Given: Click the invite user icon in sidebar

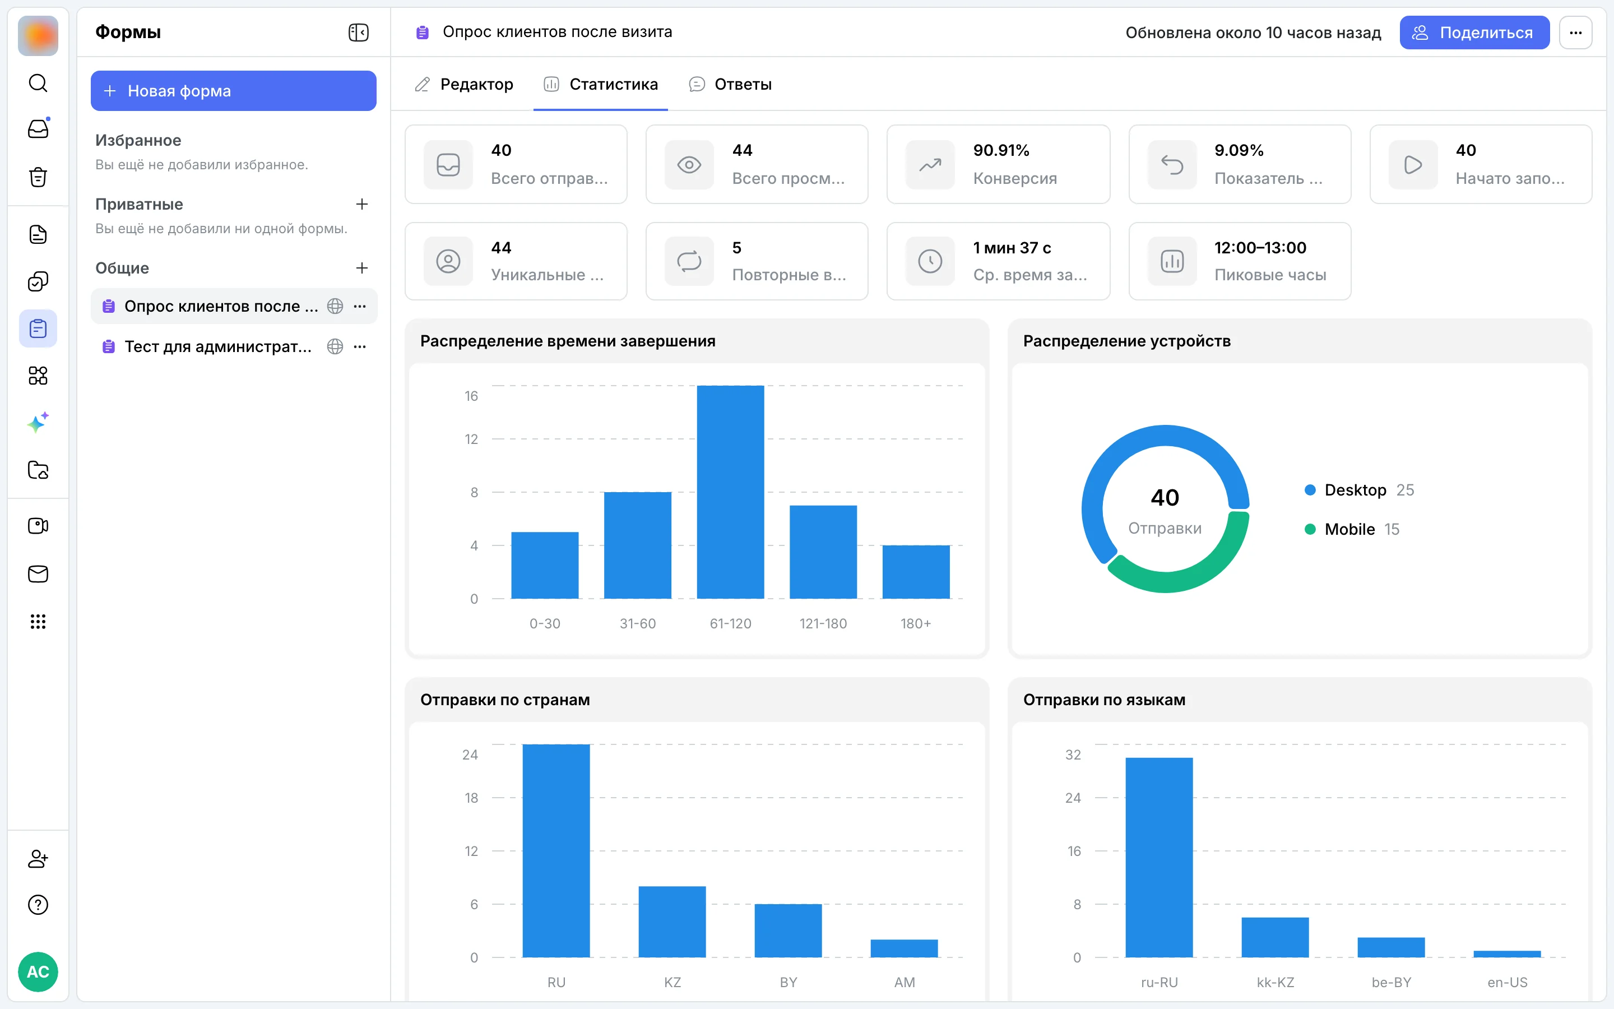Looking at the screenshot, I should point(38,858).
